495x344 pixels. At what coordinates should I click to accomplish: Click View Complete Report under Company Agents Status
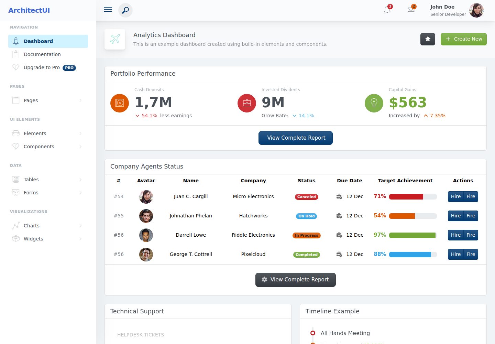click(x=296, y=280)
